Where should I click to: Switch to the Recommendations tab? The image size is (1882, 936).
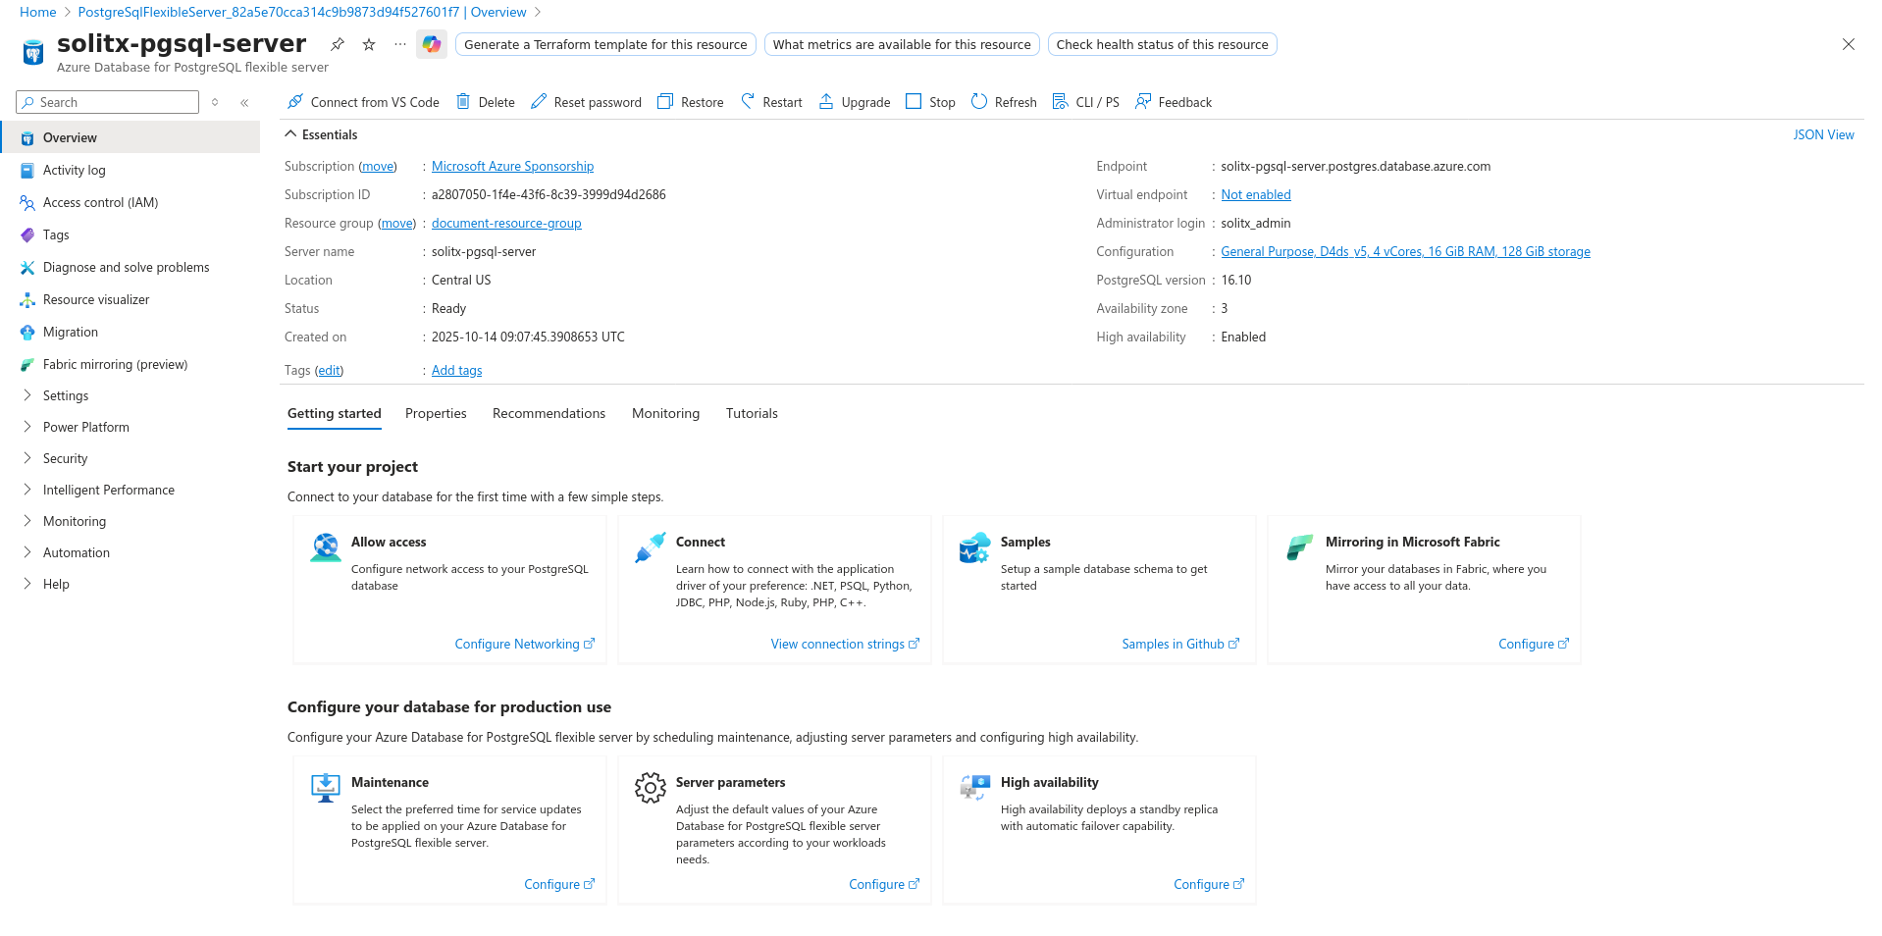[549, 413]
